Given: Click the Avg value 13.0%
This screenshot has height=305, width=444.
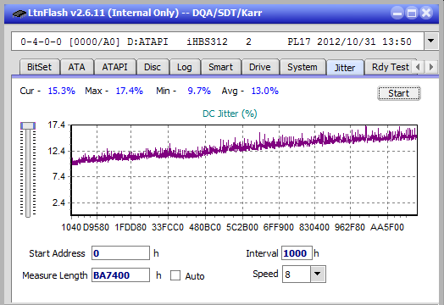Looking at the screenshot, I should (x=264, y=91).
